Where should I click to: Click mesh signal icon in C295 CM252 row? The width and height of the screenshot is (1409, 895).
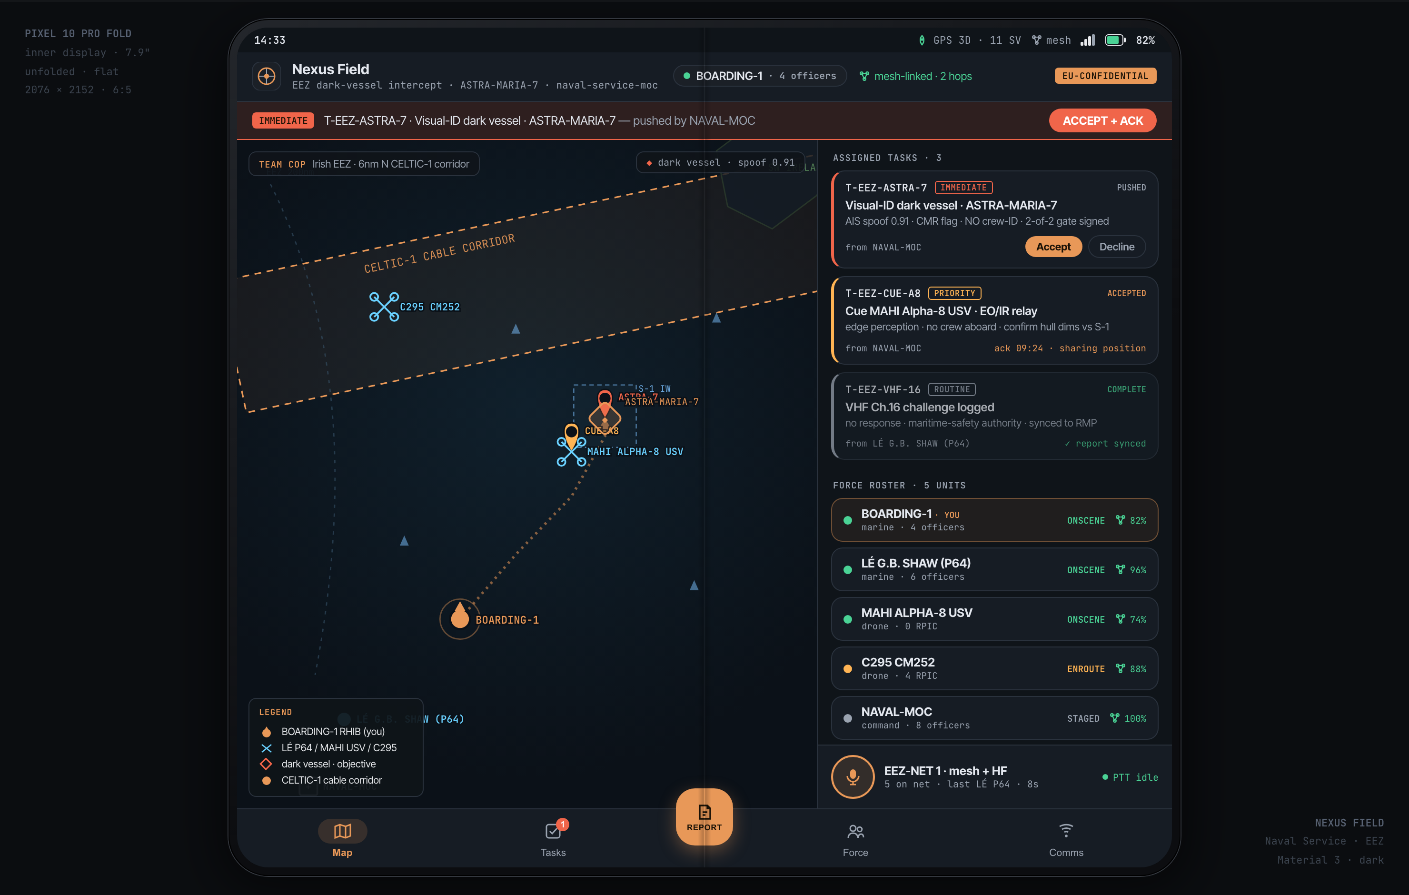(x=1120, y=668)
